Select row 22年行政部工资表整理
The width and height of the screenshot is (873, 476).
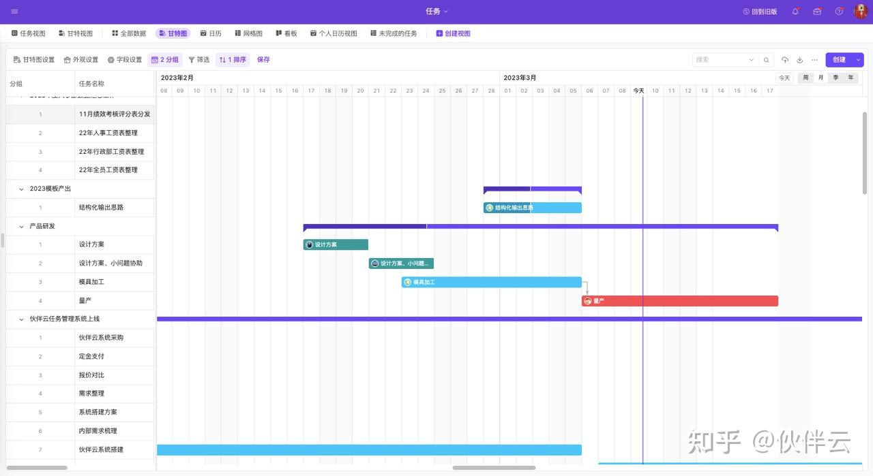coord(80,152)
